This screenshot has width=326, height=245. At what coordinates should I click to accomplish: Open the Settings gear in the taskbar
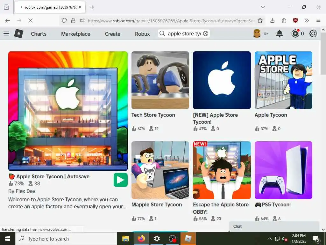click(x=157, y=239)
